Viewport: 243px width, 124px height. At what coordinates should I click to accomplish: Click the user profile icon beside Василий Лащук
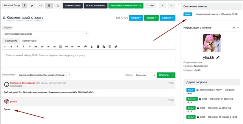point(25,5)
